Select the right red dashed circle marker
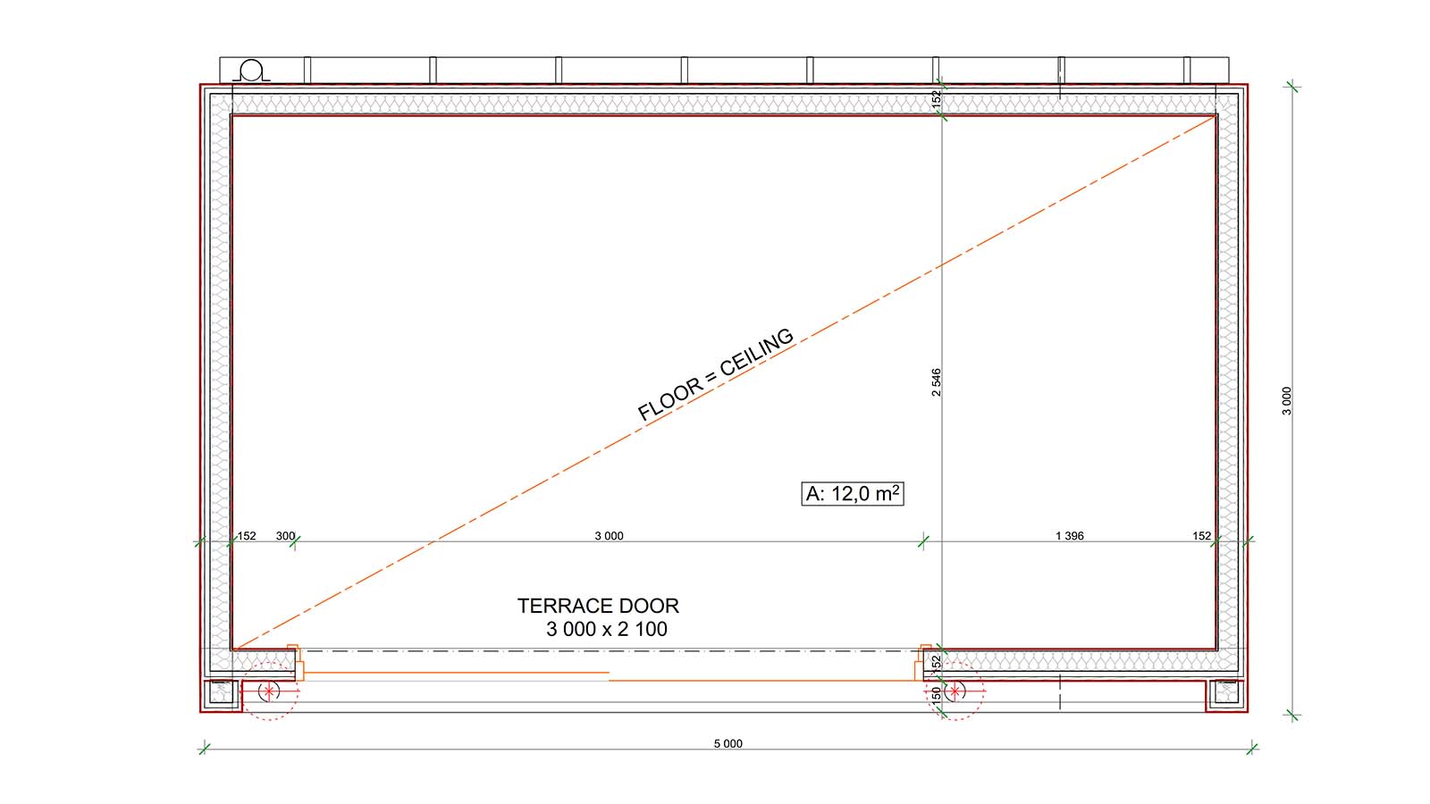1430x804 pixels. click(x=955, y=691)
